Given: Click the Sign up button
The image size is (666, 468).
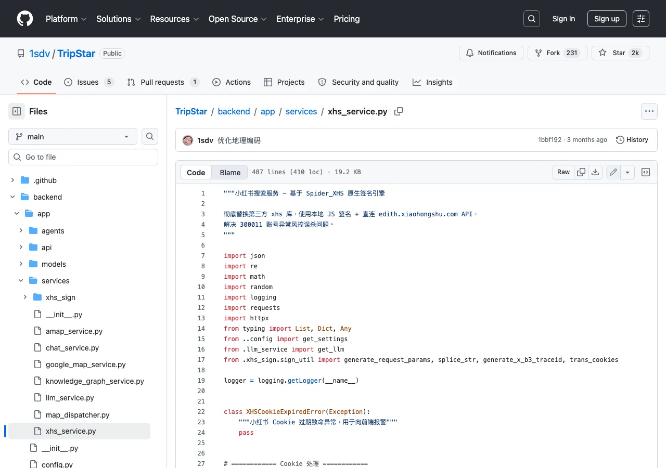Looking at the screenshot, I should click(x=607, y=19).
